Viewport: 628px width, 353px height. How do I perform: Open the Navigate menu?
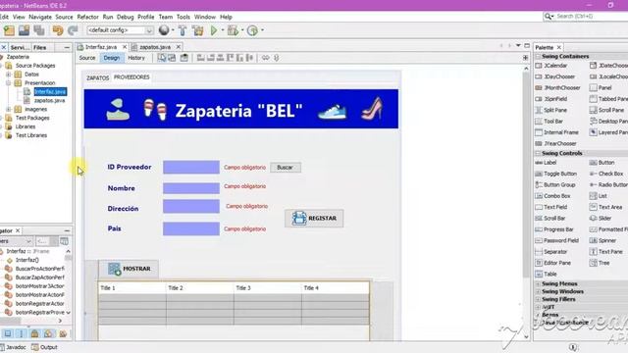pos(40,17)
